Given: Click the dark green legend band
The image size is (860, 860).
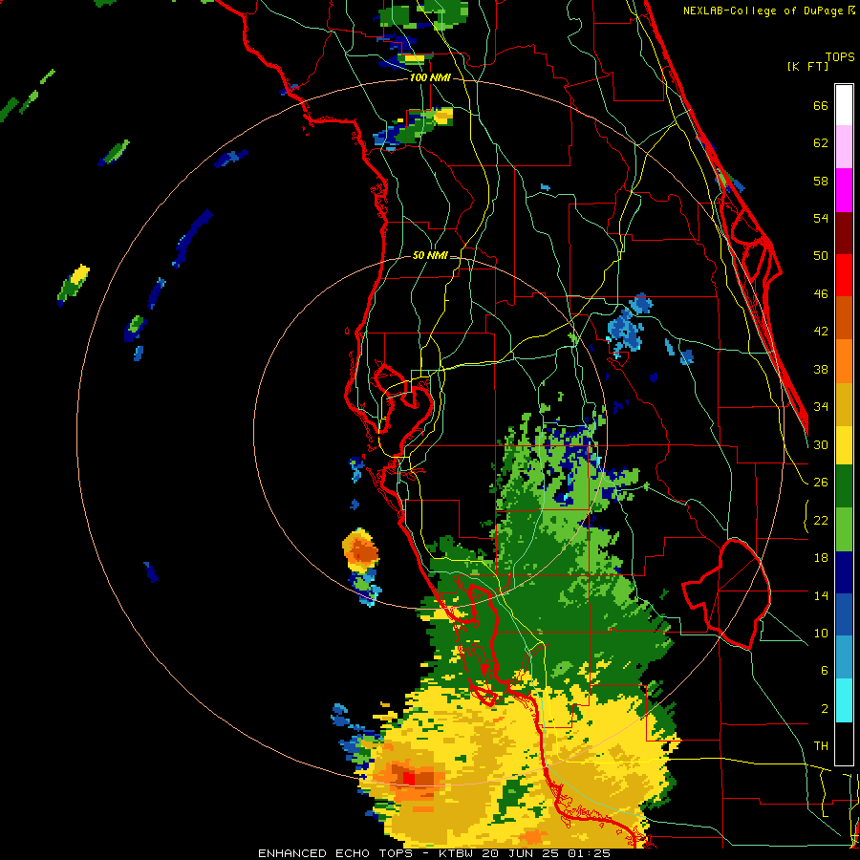Looking at the screenshot, I should click(844, 486).
